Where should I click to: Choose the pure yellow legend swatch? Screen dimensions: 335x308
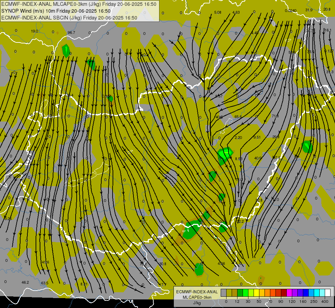(256, 293)
